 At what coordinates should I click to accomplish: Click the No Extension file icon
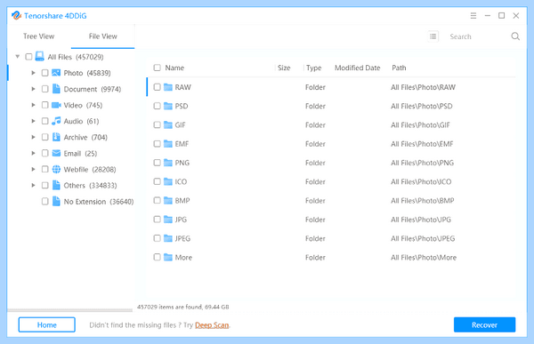click(x=56, y=201)
